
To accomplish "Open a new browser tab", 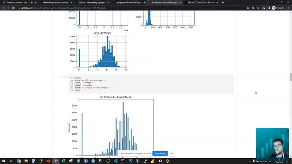I will pos(223,3).
